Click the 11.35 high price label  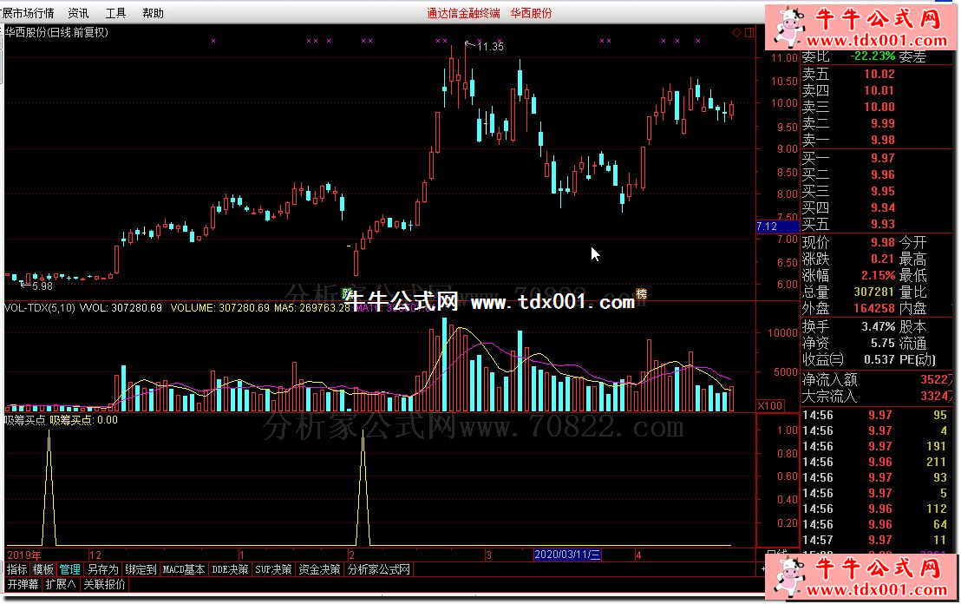[490, 47]
